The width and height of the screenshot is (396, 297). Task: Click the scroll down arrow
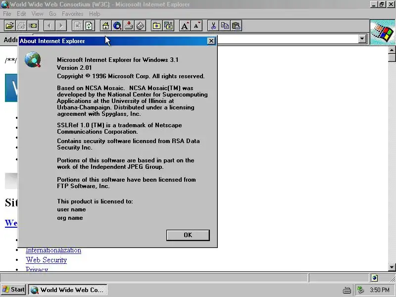392,267
